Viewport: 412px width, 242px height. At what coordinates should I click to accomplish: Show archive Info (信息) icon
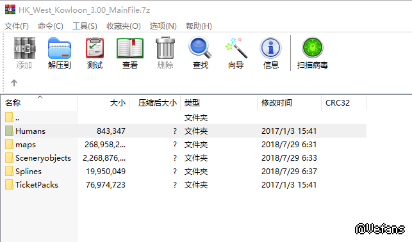(x=271, y=52)
